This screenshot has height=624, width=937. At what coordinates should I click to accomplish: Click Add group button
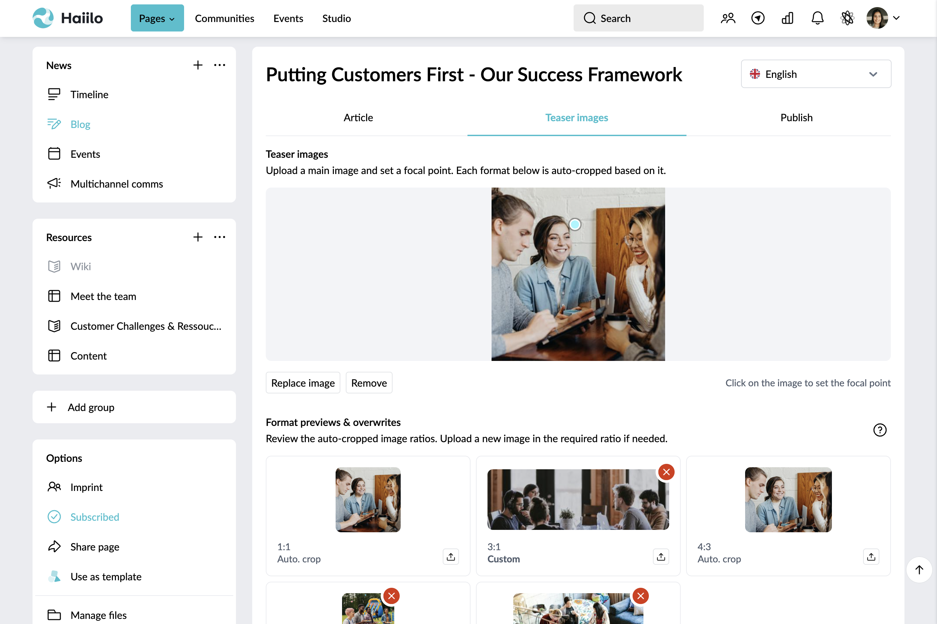tap(134, 407)
